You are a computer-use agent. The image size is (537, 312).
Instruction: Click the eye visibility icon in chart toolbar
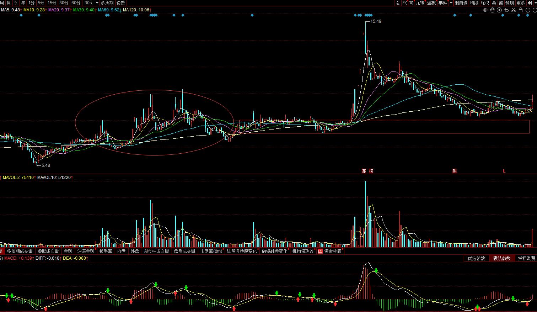[485, 10]
